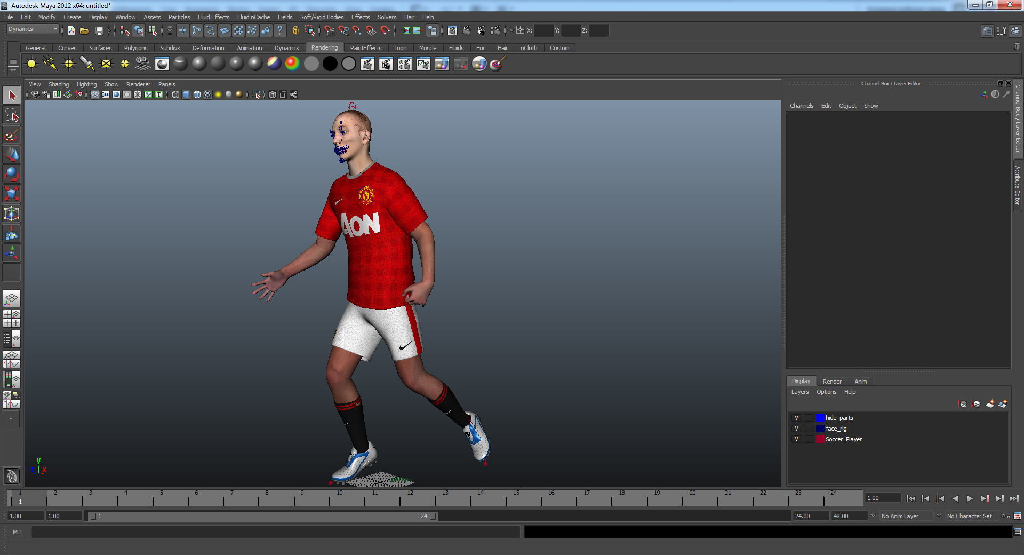Image resolution: width=1024 pixels, height=555 pixels.
Task: Open the Fluid Effects menu
Action: (x=213, y=17)
